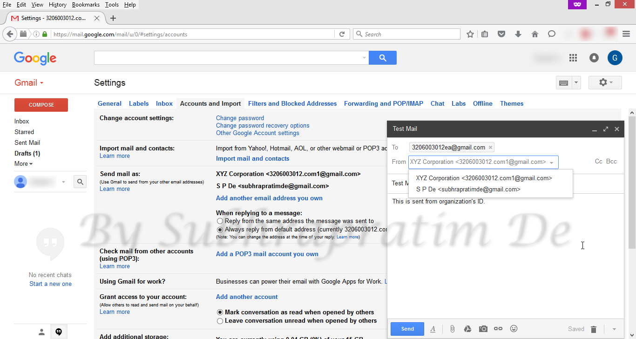Switch to the Themes settings tab
The width and height of the screenshot is (636, 339).
tap(512, 104)
